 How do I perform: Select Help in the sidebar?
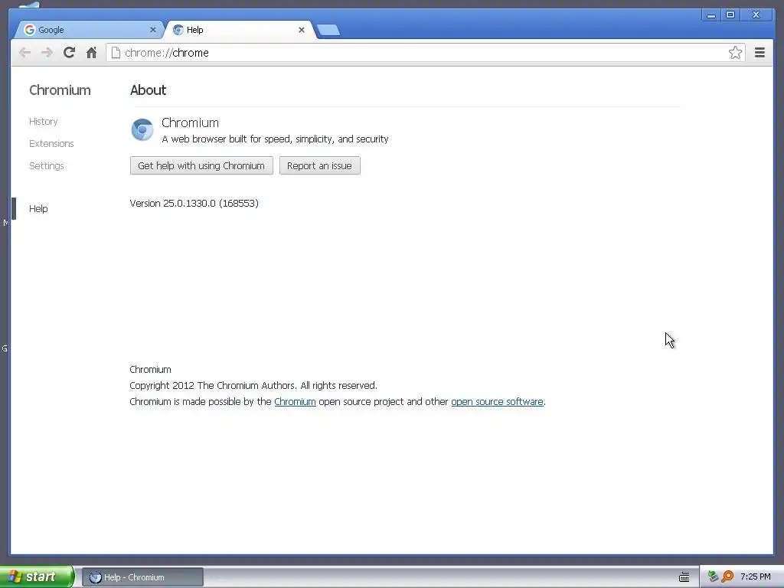coord(38,208)
